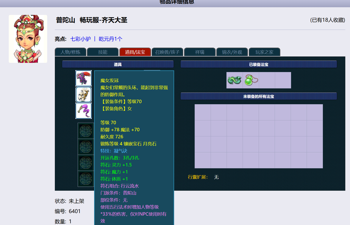This screenshot has width=350, height=225.
Task: Click the 符石: 灵力 +1.5 line
Action: (x=116, y=165)
